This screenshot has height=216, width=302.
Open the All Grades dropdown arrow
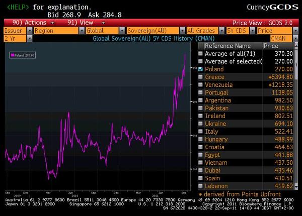221,31
